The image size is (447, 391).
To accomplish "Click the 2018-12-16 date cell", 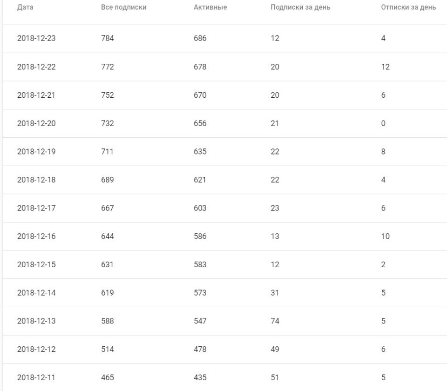I will tap(36, 236).
